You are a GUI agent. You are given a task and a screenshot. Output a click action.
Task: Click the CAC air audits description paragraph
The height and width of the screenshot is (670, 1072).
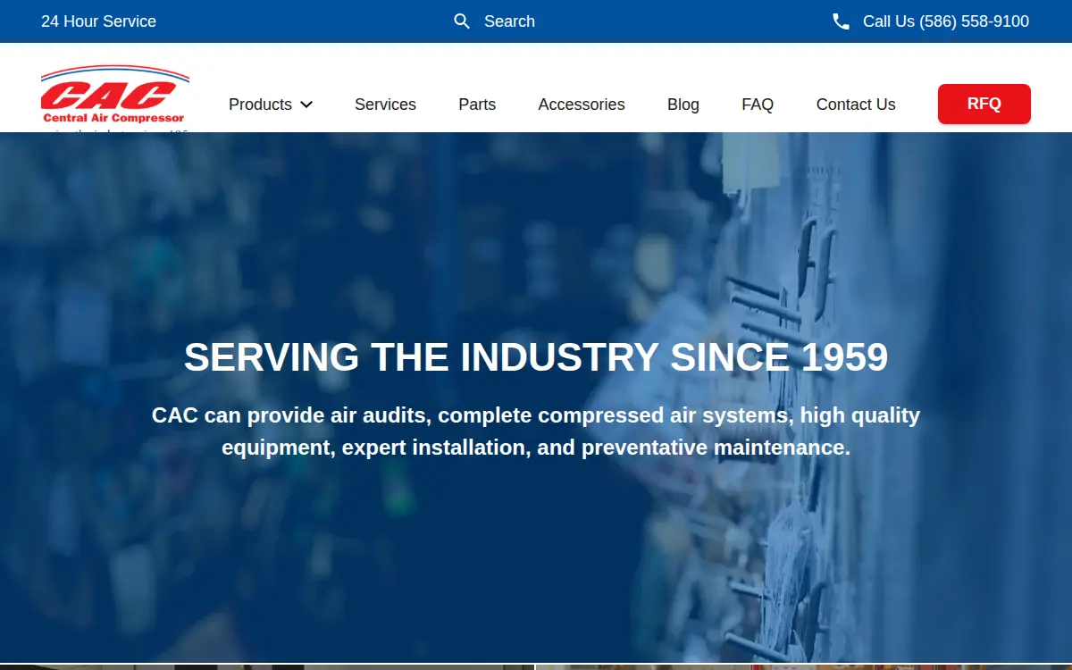pyautogui.click(x=536, y=431)
